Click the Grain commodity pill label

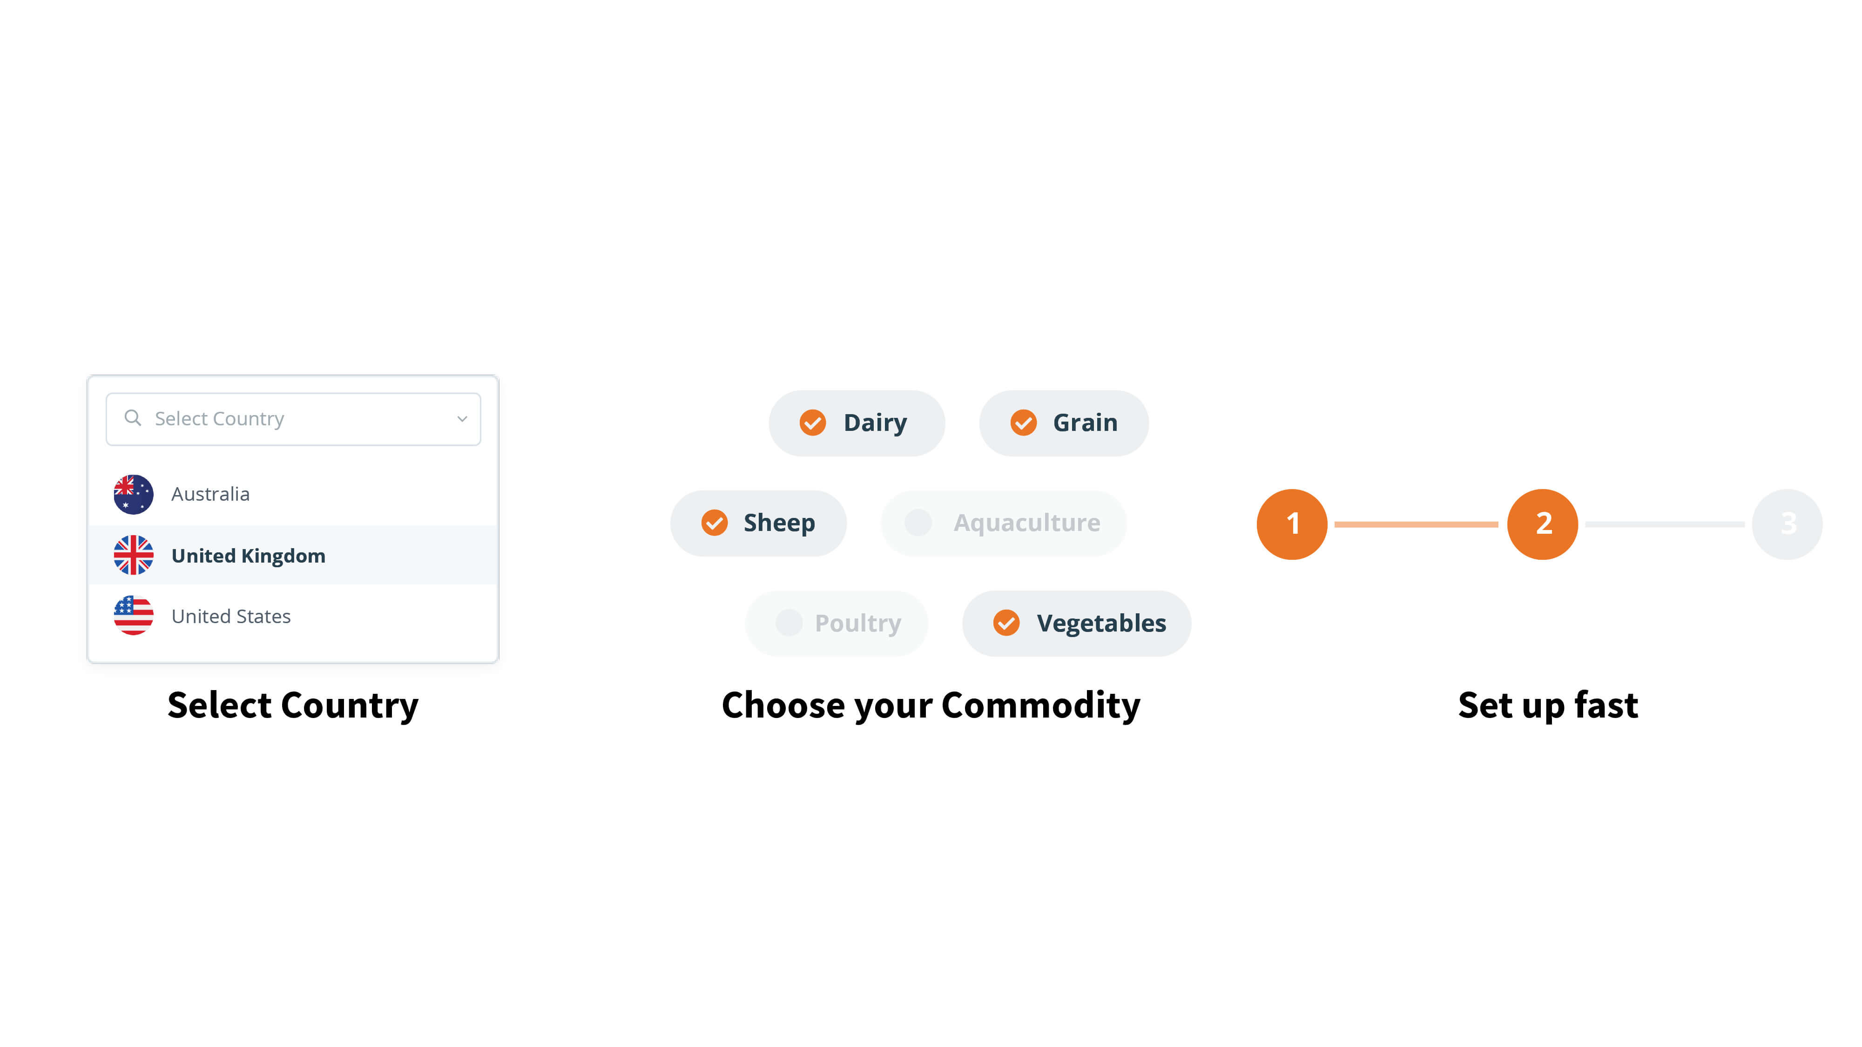[x=1084, y=423]
